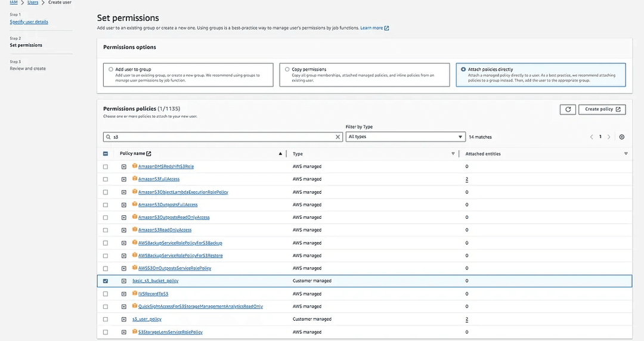Image resolution: width=644 pixels, height=341 pixels.
Task: Select the Attach policies directly option
Action: point(463,69)
